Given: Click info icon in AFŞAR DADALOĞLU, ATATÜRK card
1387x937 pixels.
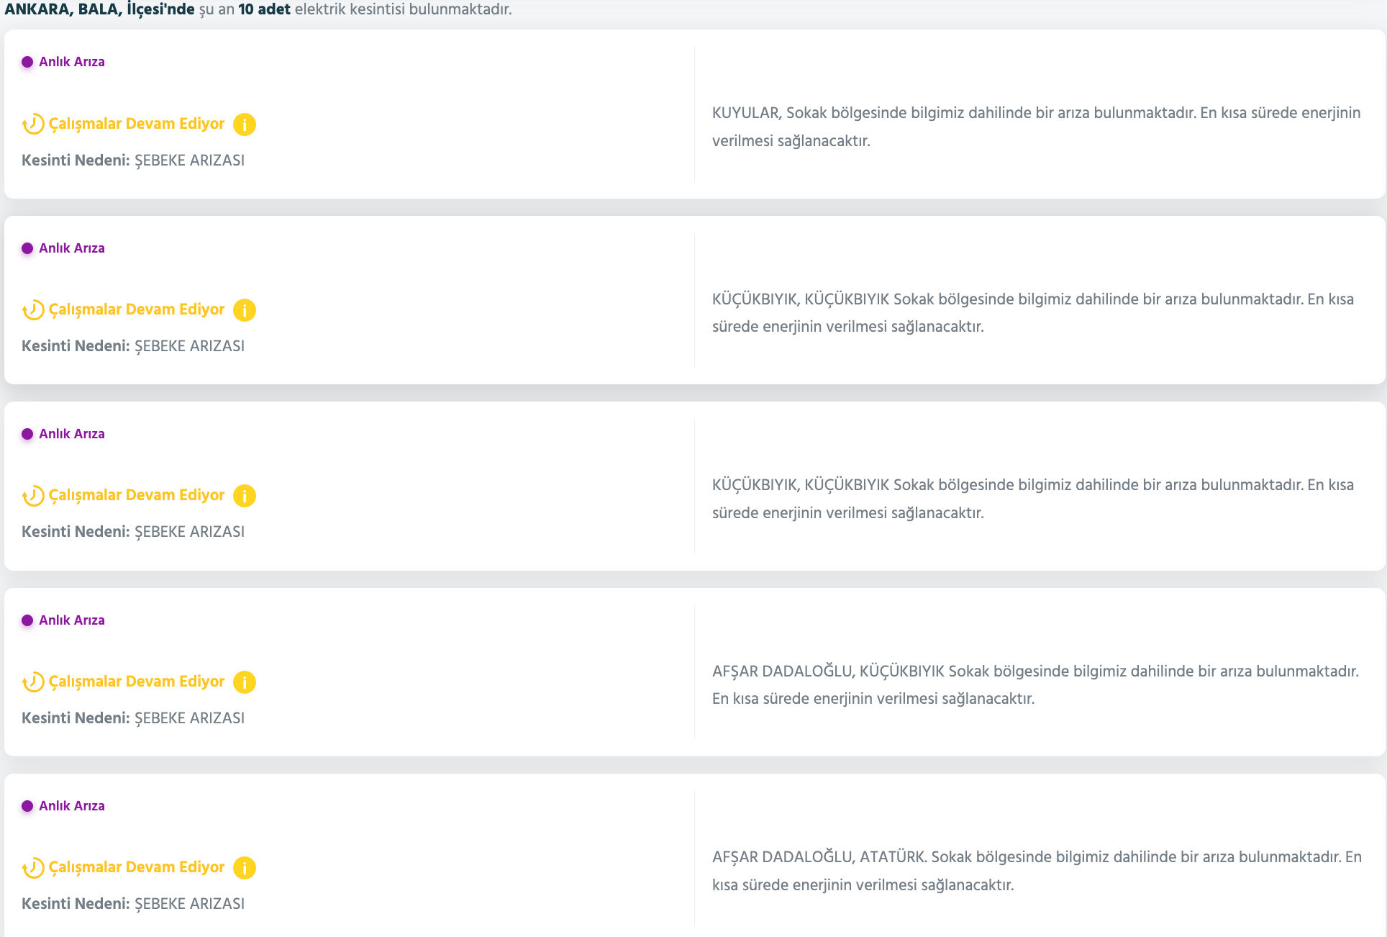Looking at the screenshot, I should point(245,868).
